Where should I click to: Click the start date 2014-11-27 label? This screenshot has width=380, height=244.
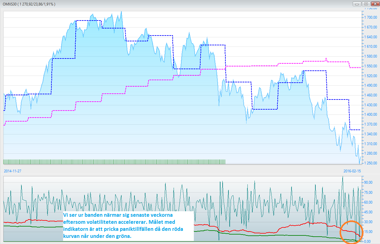coord(12,171)
